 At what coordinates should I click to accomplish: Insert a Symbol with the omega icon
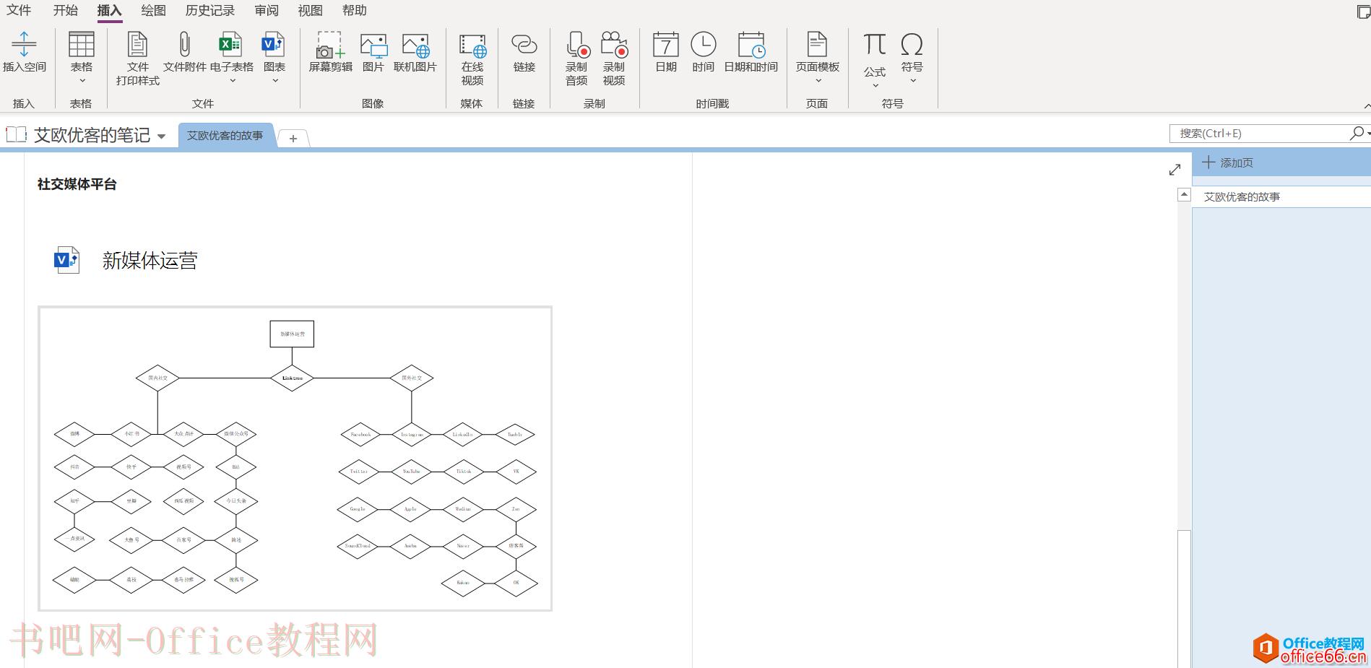912,45
